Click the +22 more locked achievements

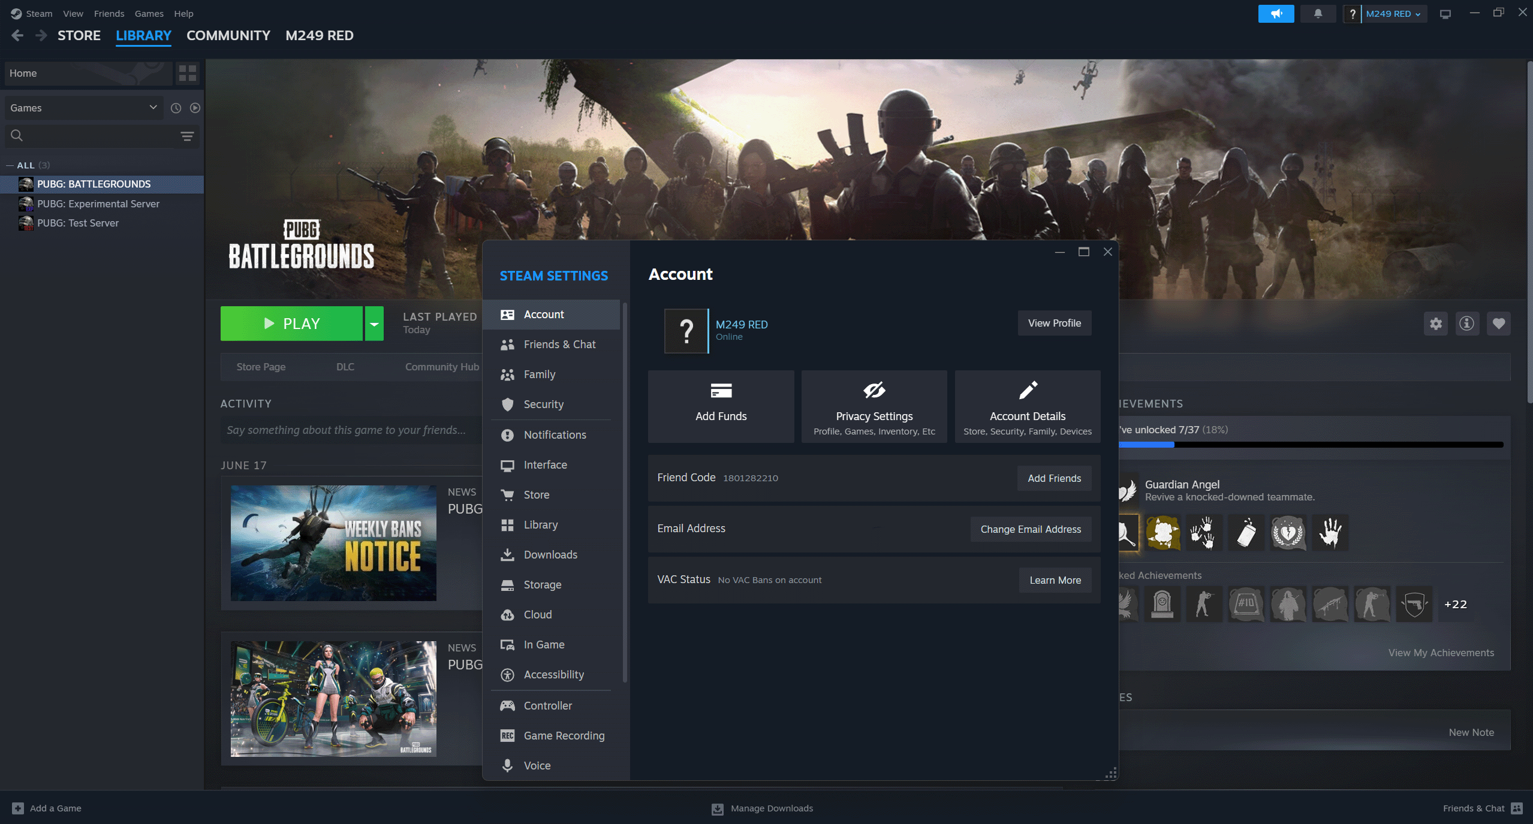pyautogui.click(x=1455, y=604)
